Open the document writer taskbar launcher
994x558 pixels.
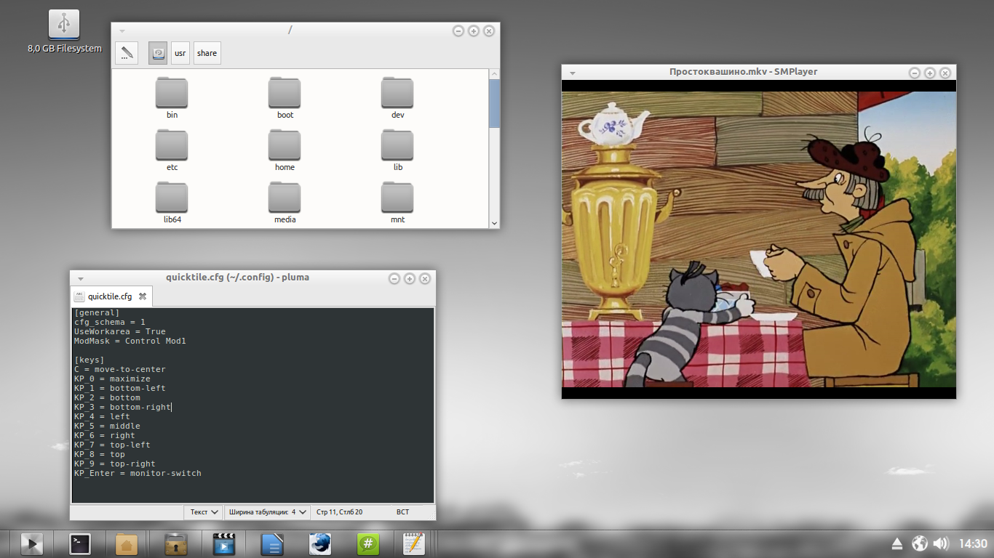271,543
